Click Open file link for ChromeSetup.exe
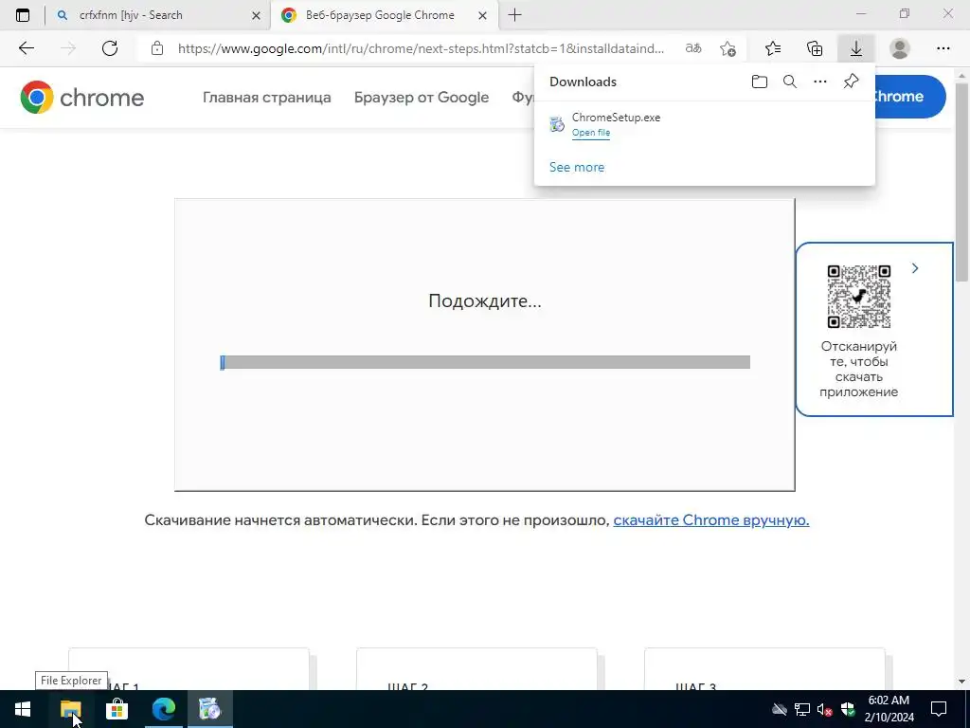The width and height of the screenshot is (970, 728). [x=591, y=133]
